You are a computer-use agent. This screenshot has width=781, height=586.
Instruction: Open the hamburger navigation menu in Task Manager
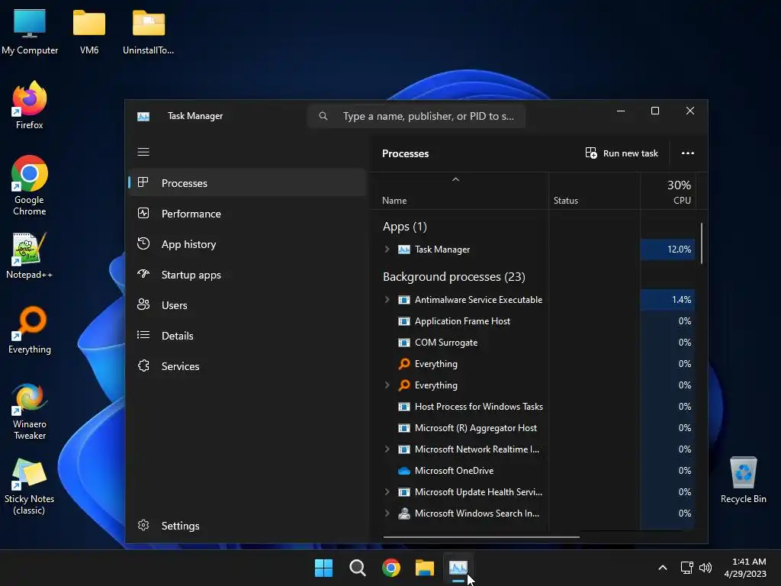[x=143, y=152]
